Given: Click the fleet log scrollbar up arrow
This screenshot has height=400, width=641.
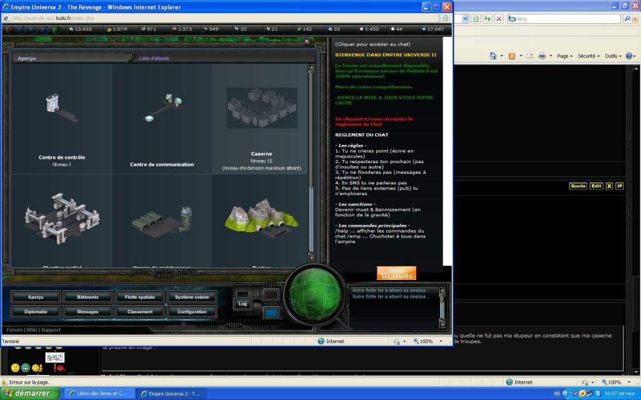Looking at the screenshot, I should click(442, 290).
